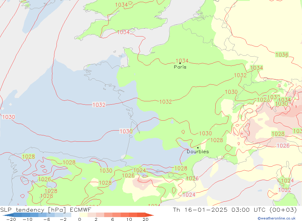Select the Dourbies city name label
302x221 pixels.
coord(198,152)
